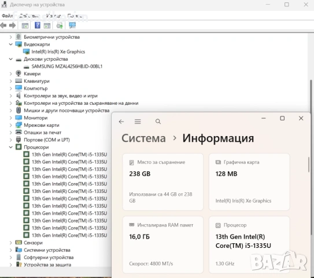Screen dimensions: 314x278
Task: Click the fingerprint icon of Биометрични устройства
Action: (19, 36)
